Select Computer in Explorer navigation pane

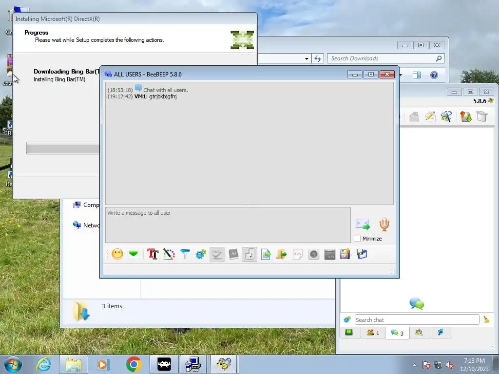[x=86, y=205]
